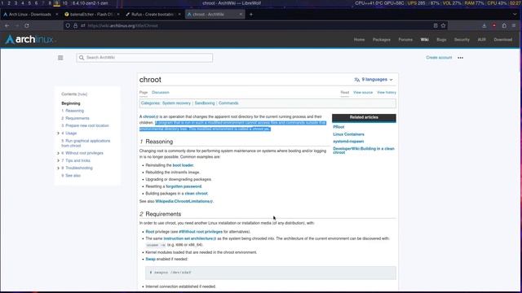
Task: Select the Read tab
Action: 344,92
